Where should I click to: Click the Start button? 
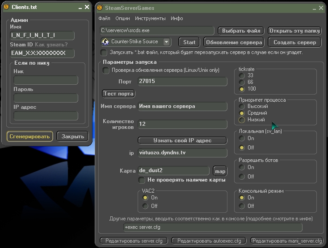click(x=189, y=42)
